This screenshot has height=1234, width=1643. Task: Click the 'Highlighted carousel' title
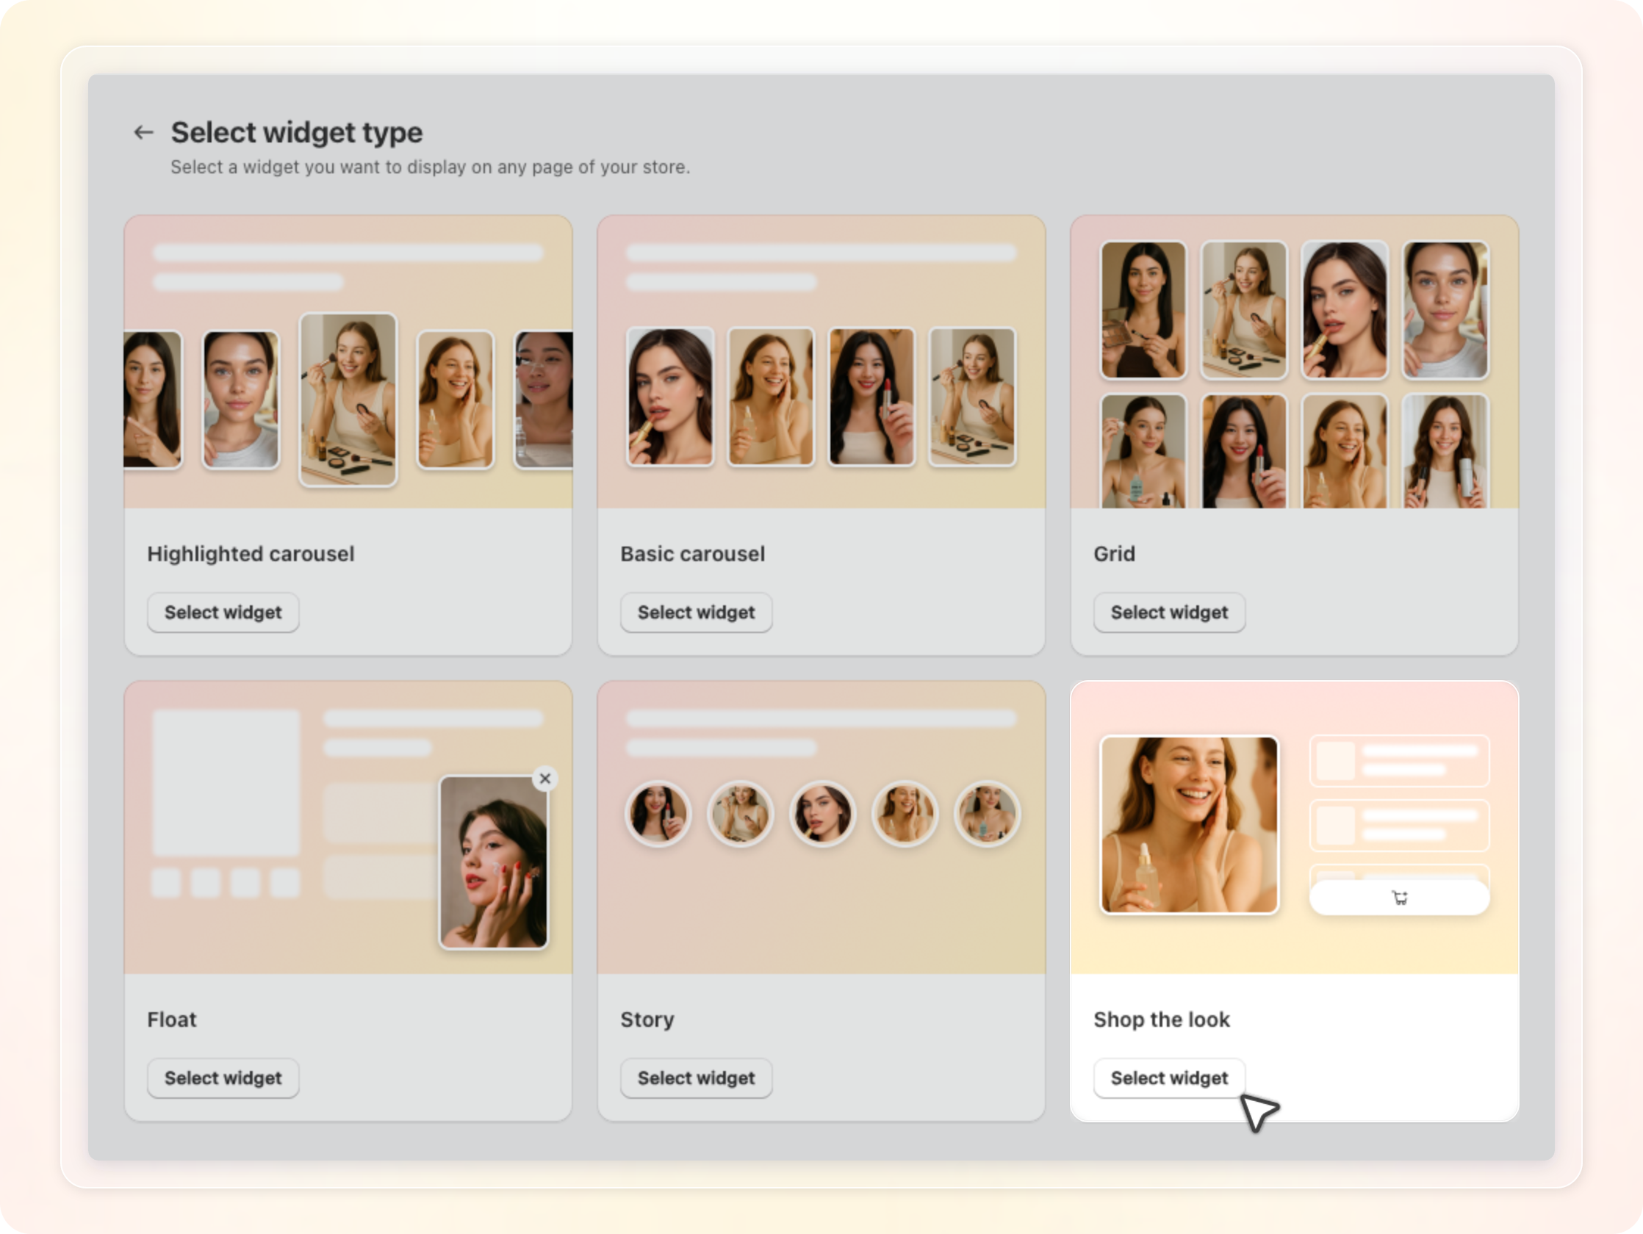[x=251, y=554]
